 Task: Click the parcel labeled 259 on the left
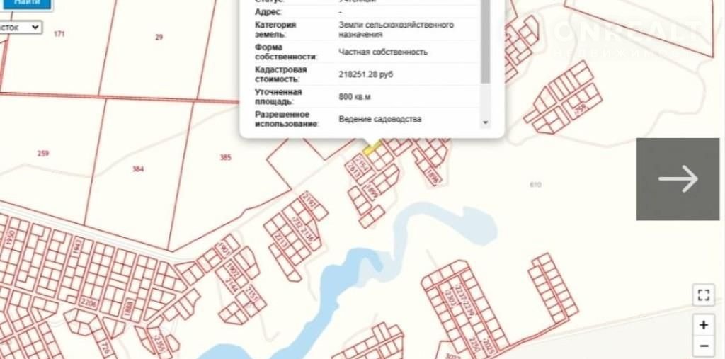pos(42,154)
